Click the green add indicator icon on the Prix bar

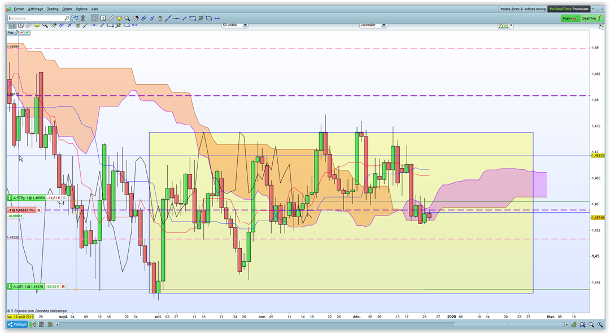[x=27, y=33]
